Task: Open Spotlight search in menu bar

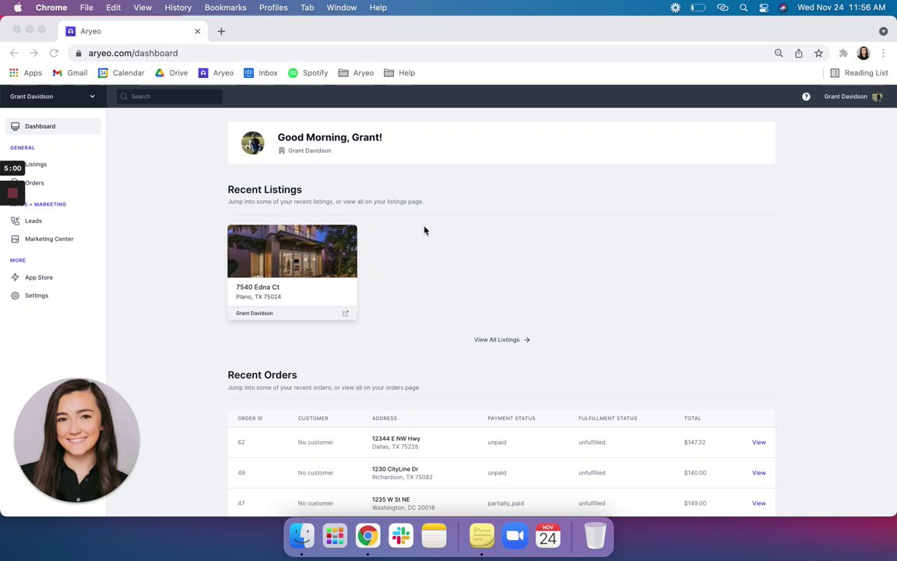Action: pos(743,8)
